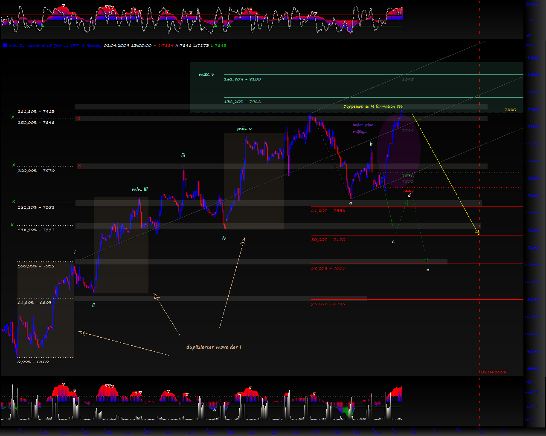Select the '200,00% - 7570' Fibonacci label
546x436 pixels.
(x=36, y=171)
